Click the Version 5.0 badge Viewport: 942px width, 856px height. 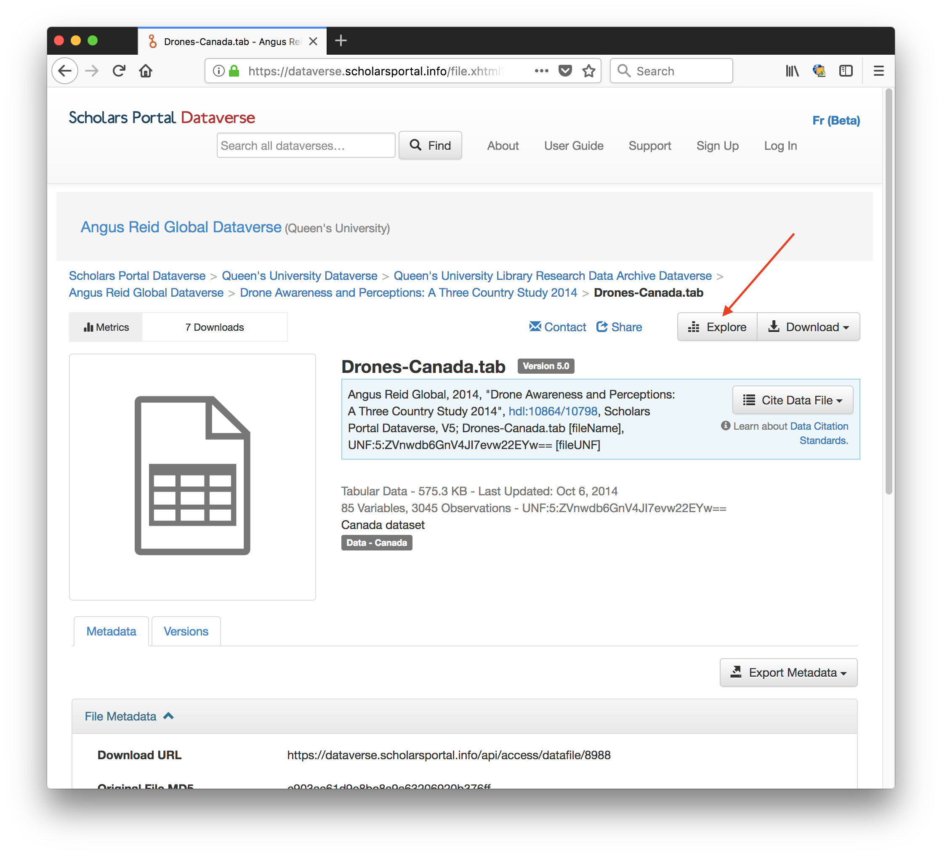click(546, 366)
